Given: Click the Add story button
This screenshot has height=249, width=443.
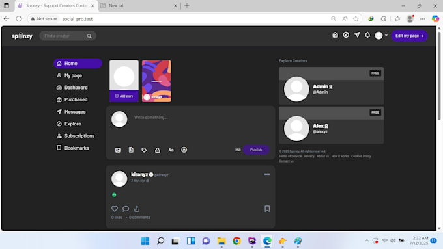Looking at the screenshot, I should coord(124,96).
